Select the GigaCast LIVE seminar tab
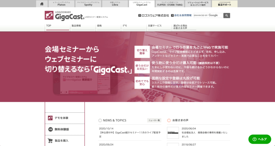The width and height of the screenshot is (275, 146). (x=142, y=4)
